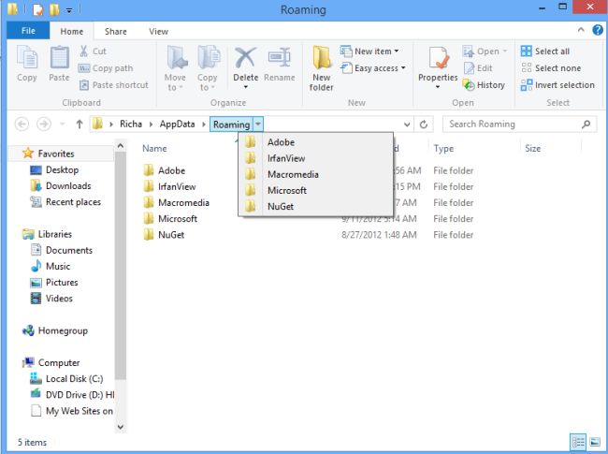Create a New folder from ribbon
The height and width of the screenshot is (454, 608).
(x=322, y=68)
